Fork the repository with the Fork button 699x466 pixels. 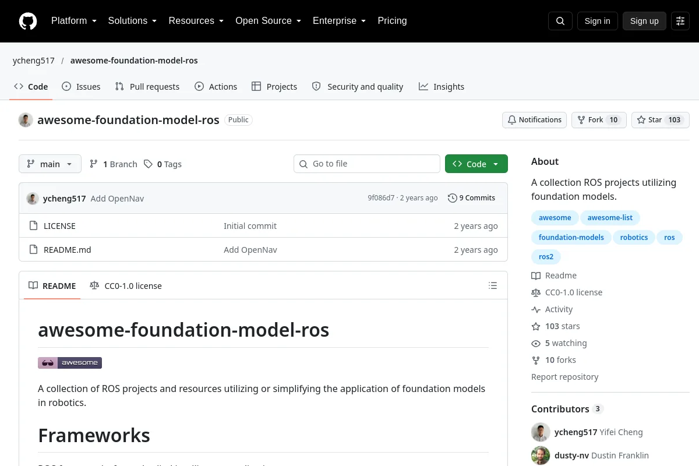click(x=599, y=120)
